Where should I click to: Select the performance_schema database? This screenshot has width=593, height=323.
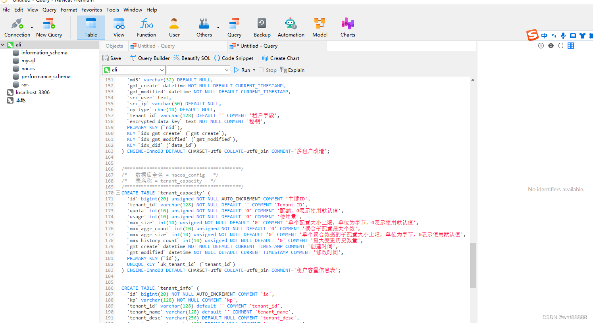(x=46, y=77)
